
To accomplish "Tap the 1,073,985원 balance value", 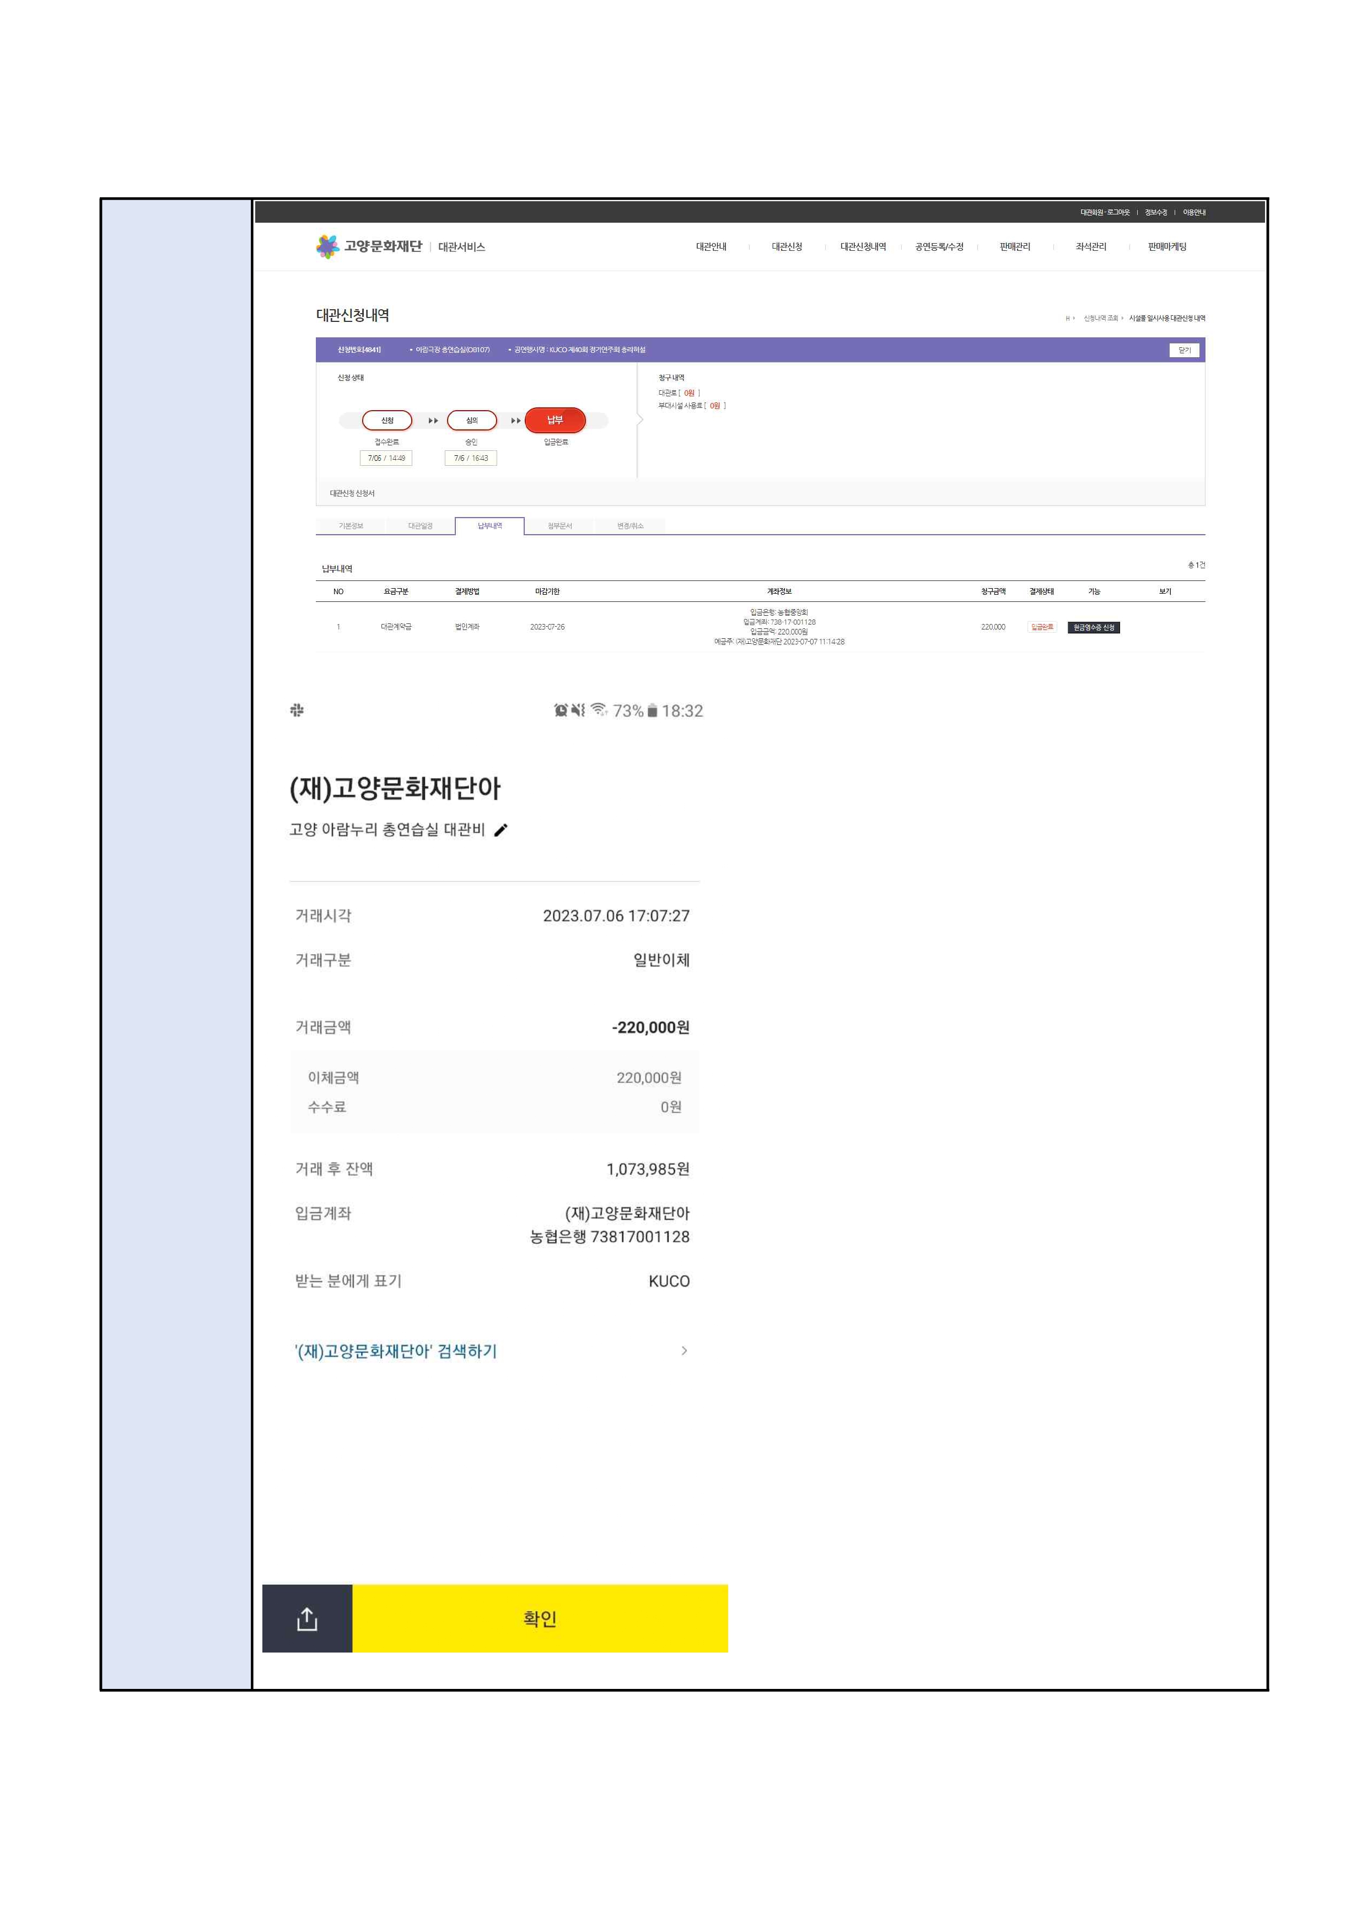I will click(648, 1169).
